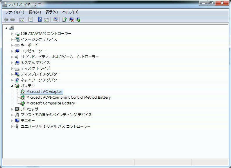Select コンピューター category label
The image size is (231, 168).
33,51
